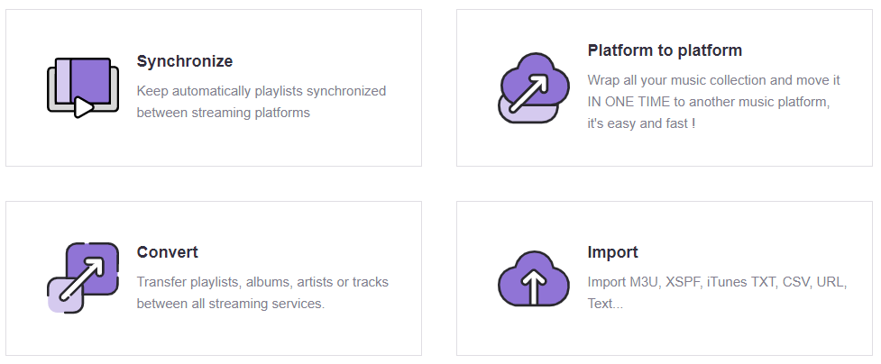The image size is (881, 364).
Task: Click the upward arrow inside the Import cloud
Action: pyautogui.click(x=534, y=286)
